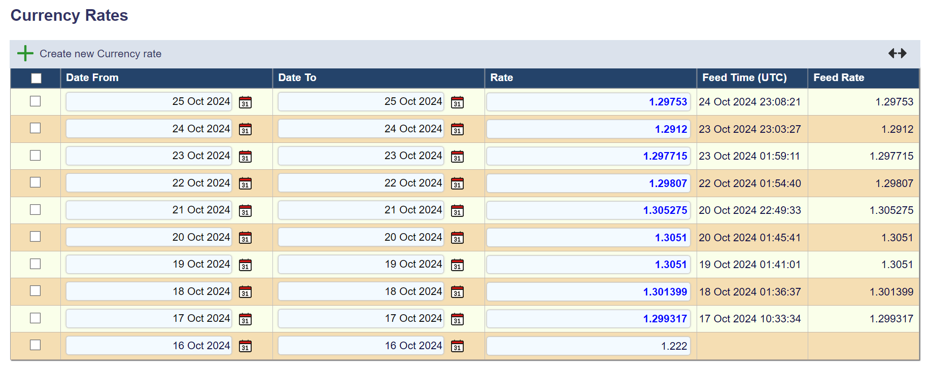The image size is (931, 372).
Task: Click the green plus icon to add rate
Action: 25,53
